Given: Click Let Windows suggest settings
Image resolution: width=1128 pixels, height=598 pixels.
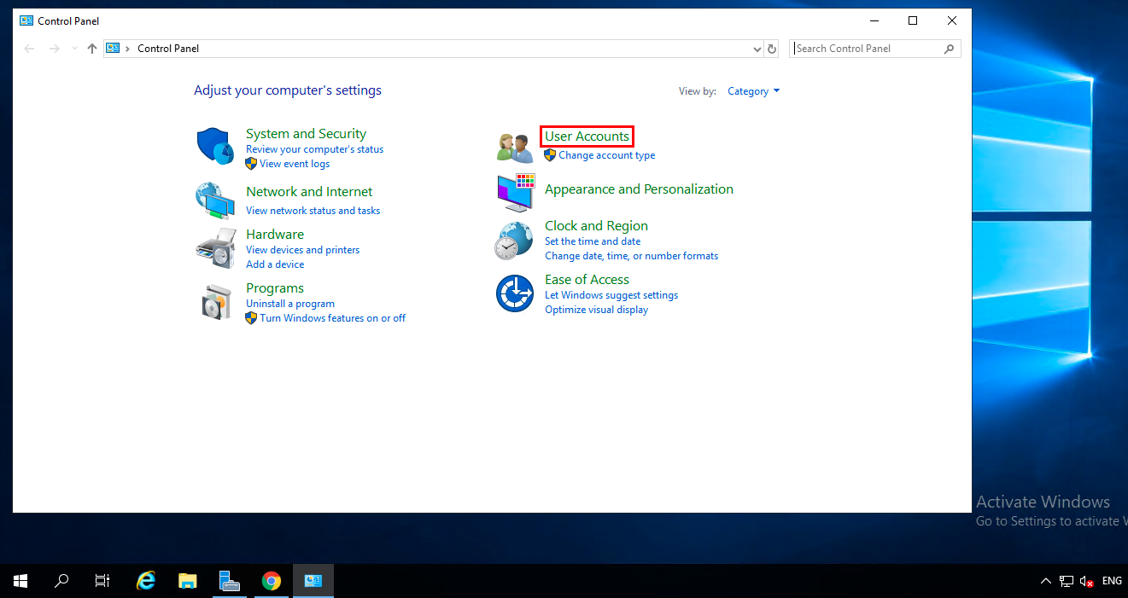Looking at the screenshot, I should [611, 295].
